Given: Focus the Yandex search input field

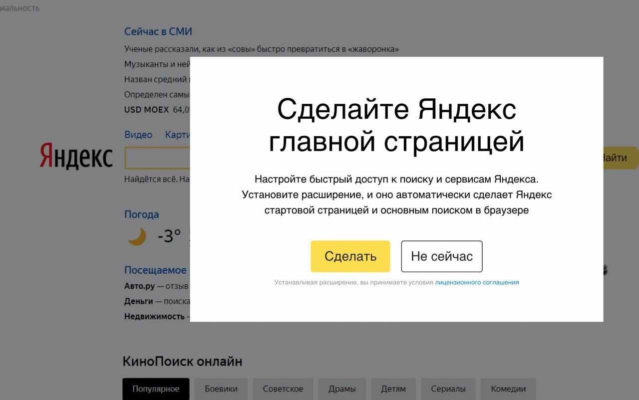Looking at the screenshot, I should click(x=157, y=158).
